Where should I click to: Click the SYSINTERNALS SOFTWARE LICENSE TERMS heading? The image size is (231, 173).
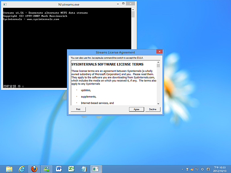[x=107, y=64]
